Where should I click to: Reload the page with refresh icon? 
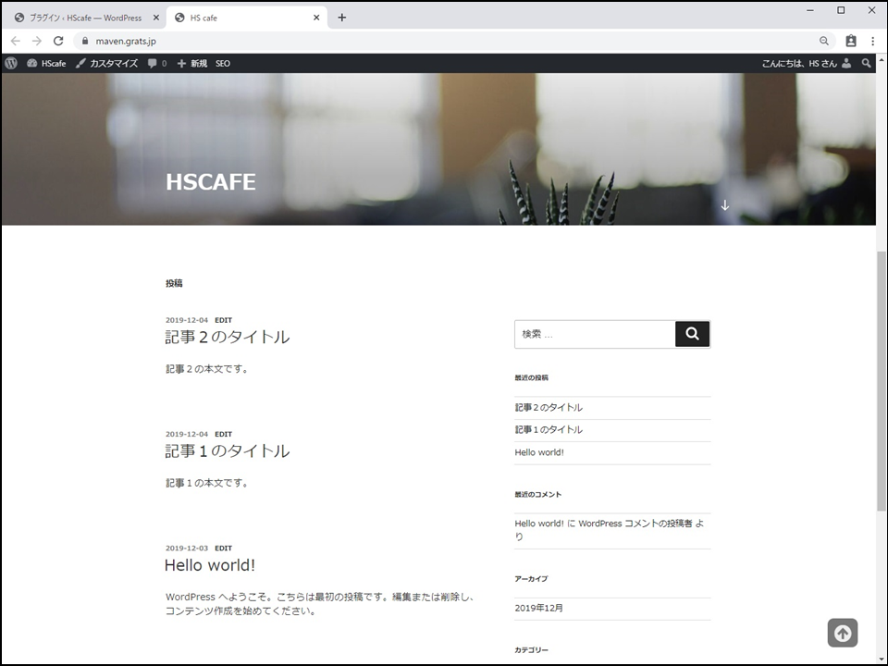pos(58,41)
